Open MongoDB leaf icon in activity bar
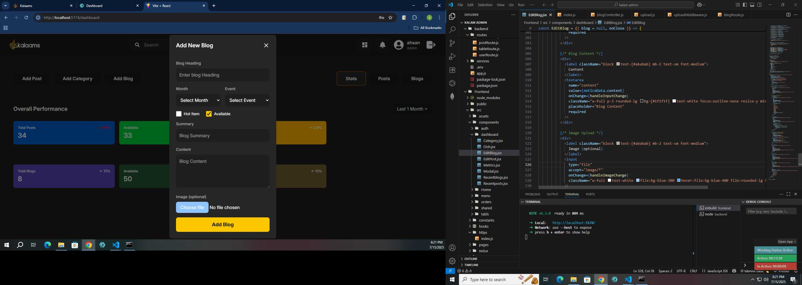The width and height of the screenshot is (802, 285). tap(452, 97)
